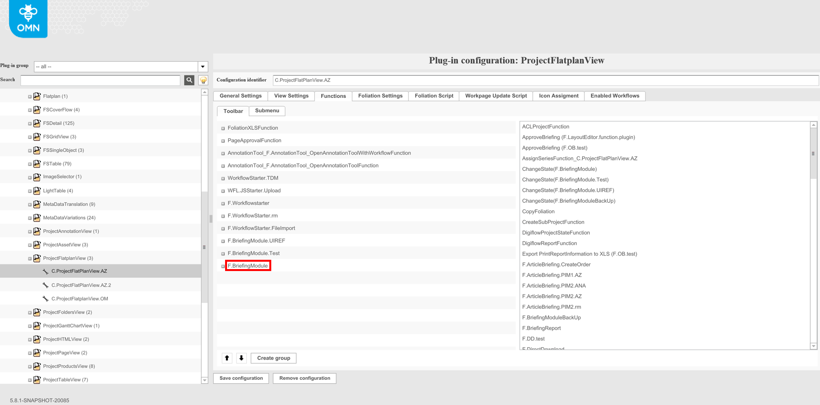Select C.ProjectFlatplanView.OM configuration
Viewport: 820px width, 405px height.
80,299
